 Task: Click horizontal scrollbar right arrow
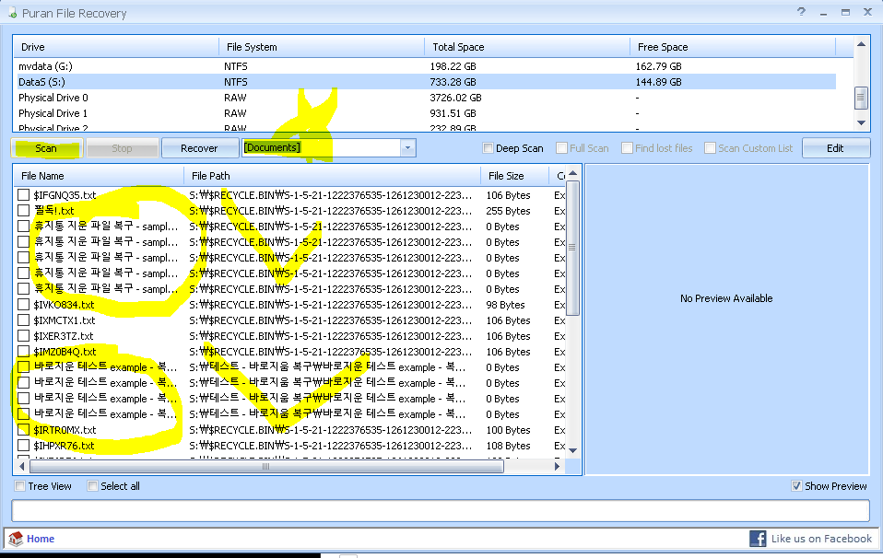pyautogui.click(x=557, y=466)
